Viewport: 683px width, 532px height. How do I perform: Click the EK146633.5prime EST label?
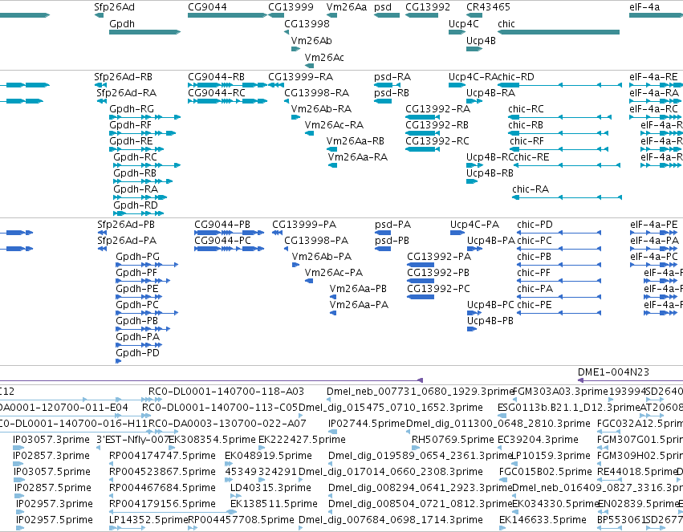pos(543,520)
